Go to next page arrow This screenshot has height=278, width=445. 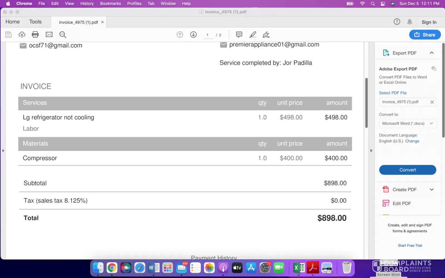[x=193, y=34]
